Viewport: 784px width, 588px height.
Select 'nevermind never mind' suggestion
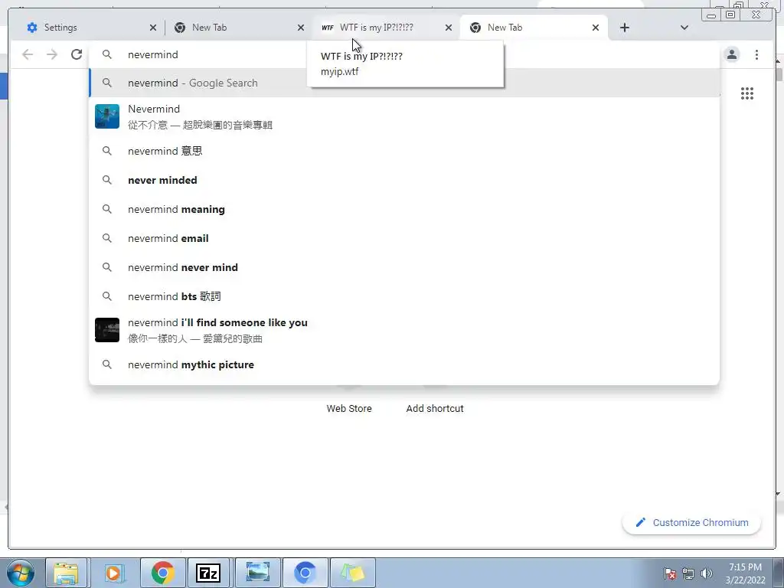(404, 267)
